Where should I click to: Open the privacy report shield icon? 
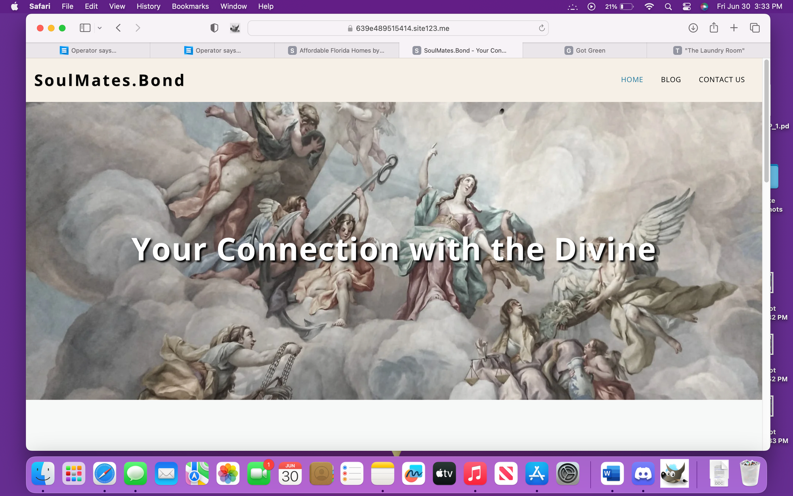[214, 28]
